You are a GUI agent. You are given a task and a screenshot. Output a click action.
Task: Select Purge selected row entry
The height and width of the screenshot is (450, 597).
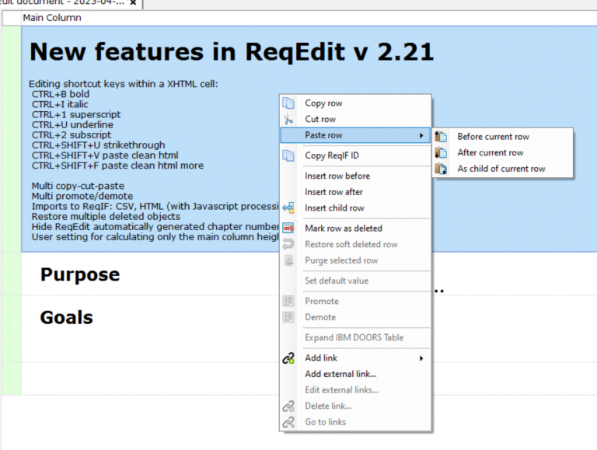coord(355,260)
